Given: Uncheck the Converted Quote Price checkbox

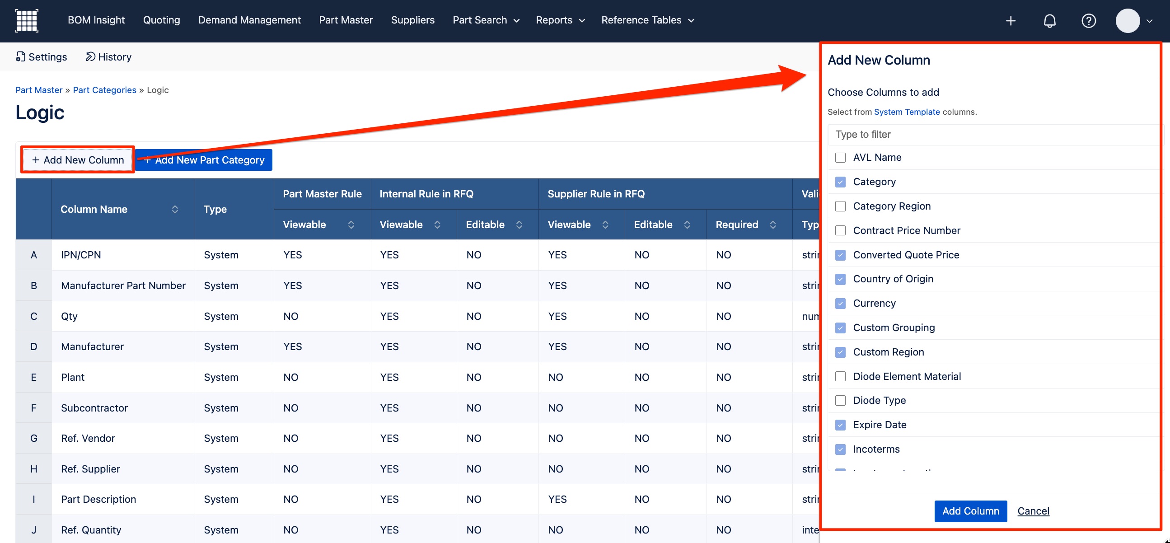Looking at the screenshot, I should [x=840, y=255].
